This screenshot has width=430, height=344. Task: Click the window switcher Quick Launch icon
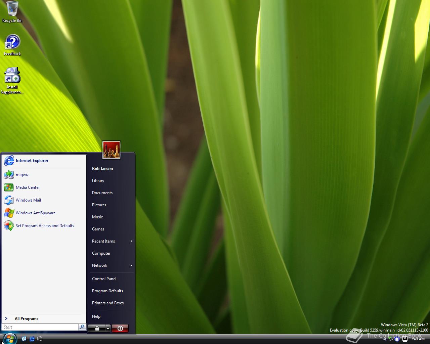[40, 339]
